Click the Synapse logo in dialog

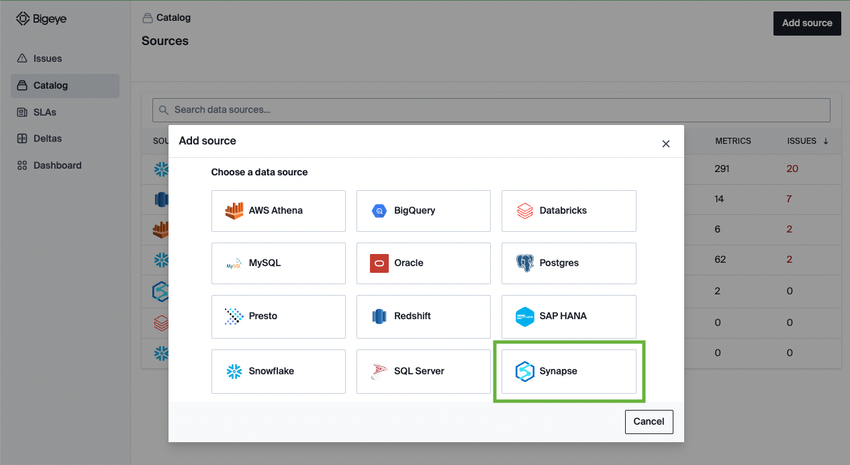524,371
